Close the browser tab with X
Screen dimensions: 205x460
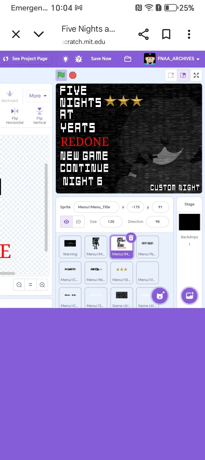[x=16, y=34]
